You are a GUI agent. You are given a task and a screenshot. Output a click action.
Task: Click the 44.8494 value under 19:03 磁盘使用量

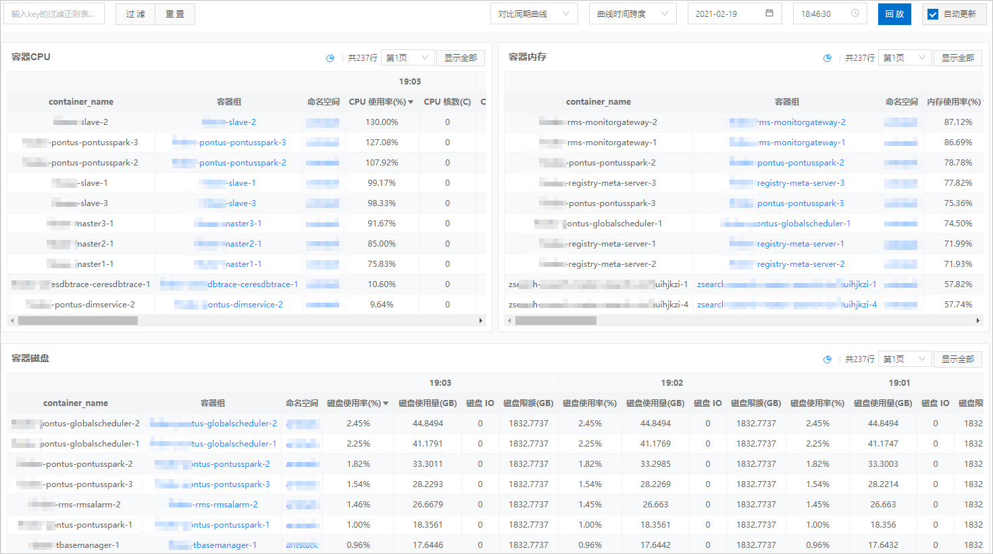click(428, 424)
